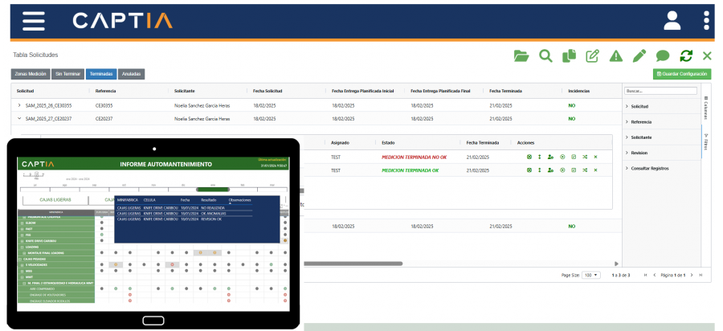723x331 pixels.
Task: Click circled play icon in MEDICION TERMINADA OK row
Action: 562,170
